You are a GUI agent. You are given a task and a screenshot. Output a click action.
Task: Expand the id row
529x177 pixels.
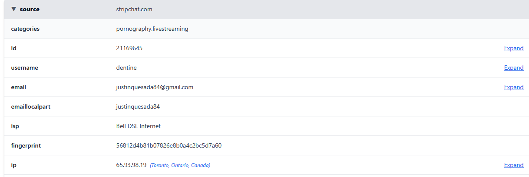(x=513, y=48)
